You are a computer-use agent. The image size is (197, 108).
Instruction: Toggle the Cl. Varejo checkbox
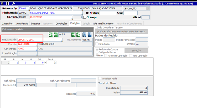coord(85,17)
